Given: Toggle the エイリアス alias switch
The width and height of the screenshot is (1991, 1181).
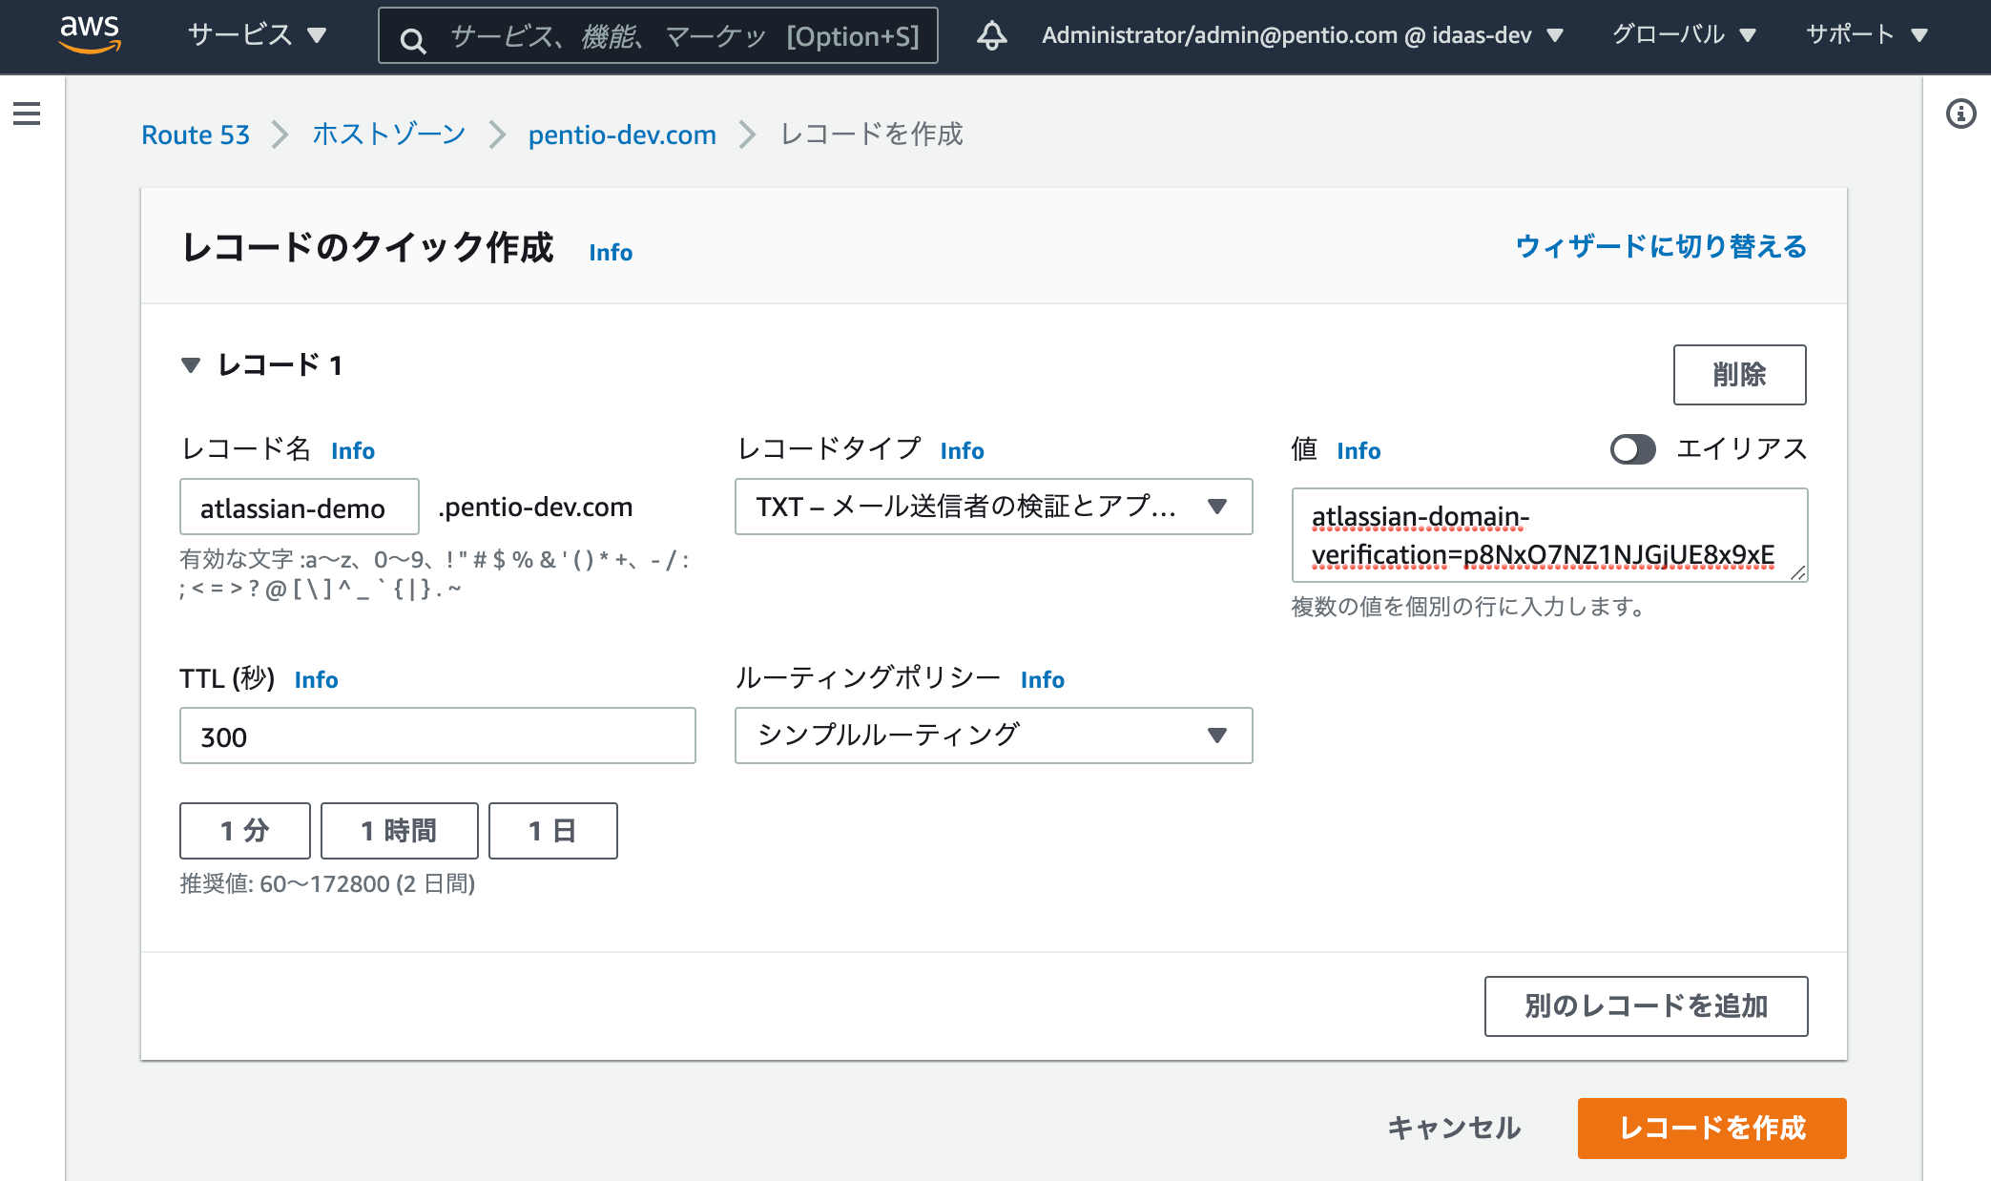Looking at the screenshot, I should click(x=1632, y=449).
